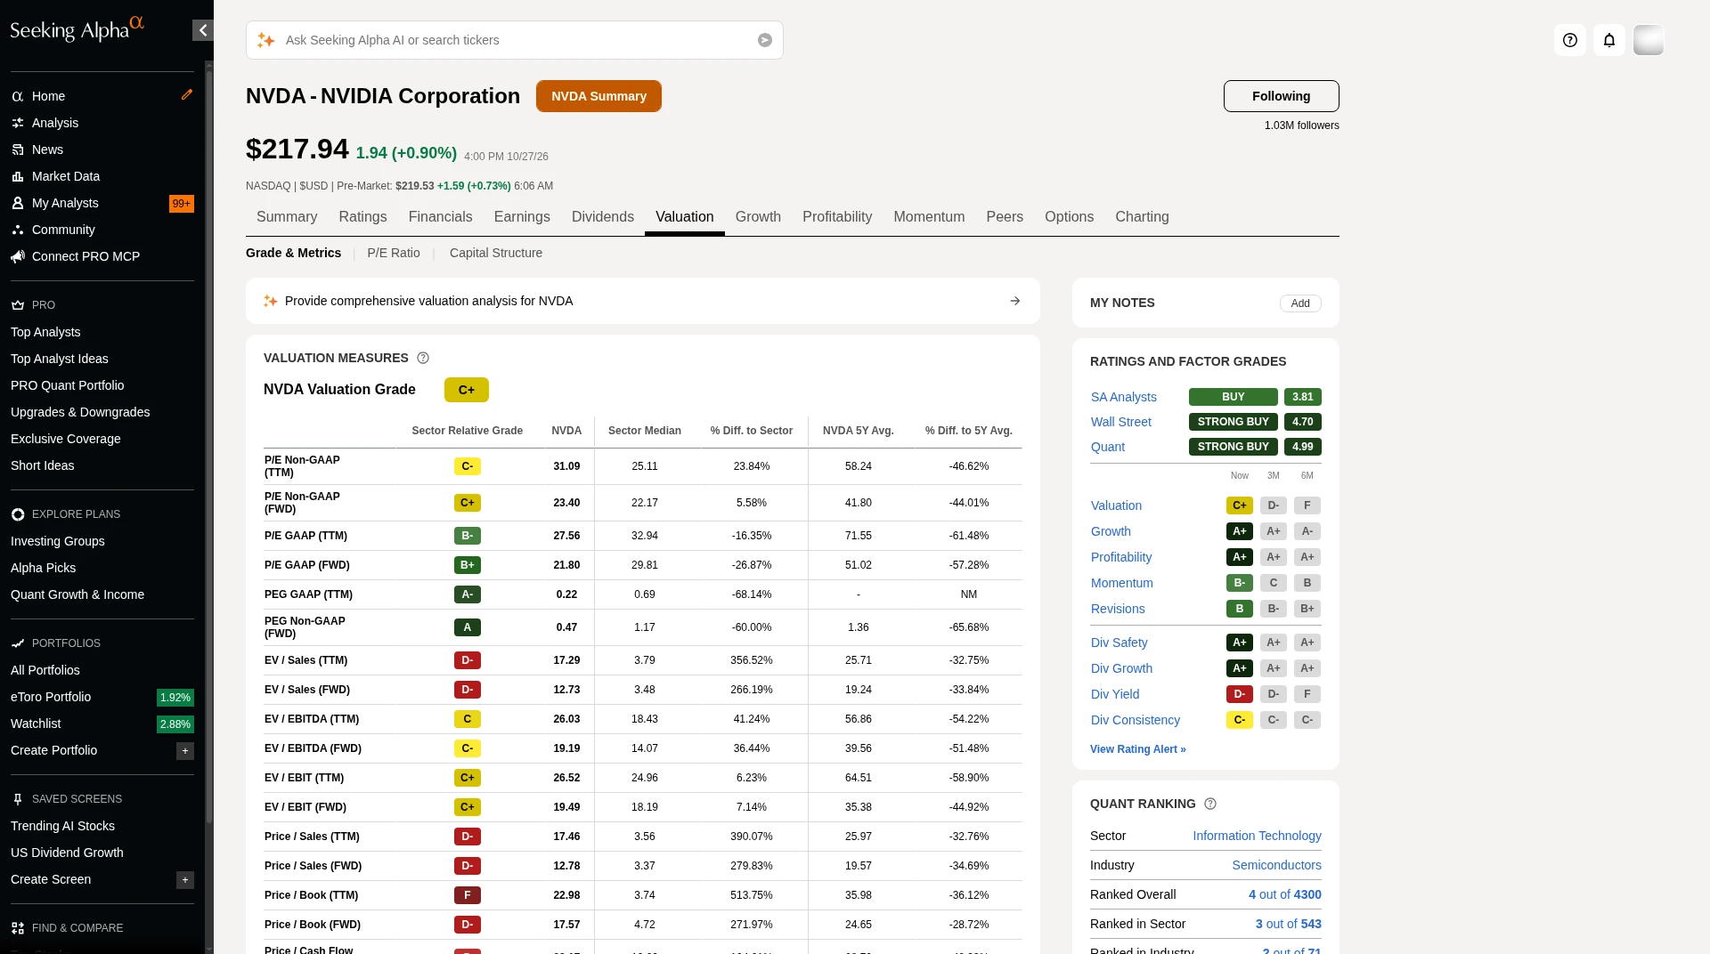
Task: Click the arrow on the AI valuation prompt
Action: [1015, 301]
